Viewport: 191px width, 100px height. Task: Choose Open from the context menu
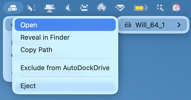click(65, 25)
